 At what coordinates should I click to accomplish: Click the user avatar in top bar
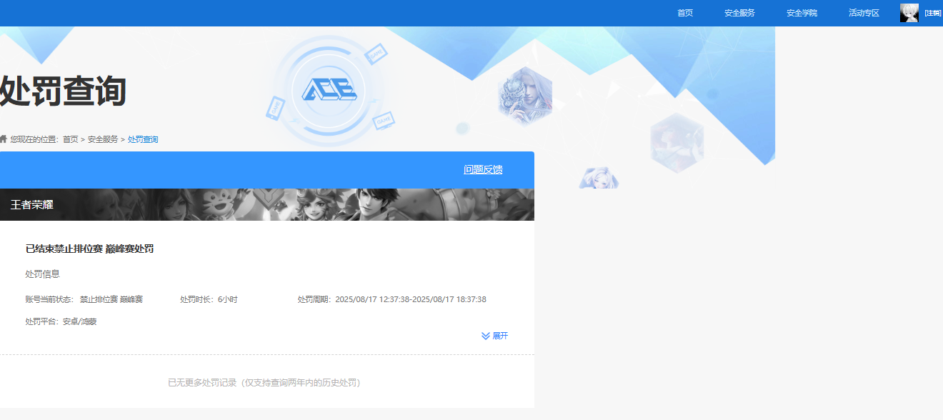(x=909, y=13)
